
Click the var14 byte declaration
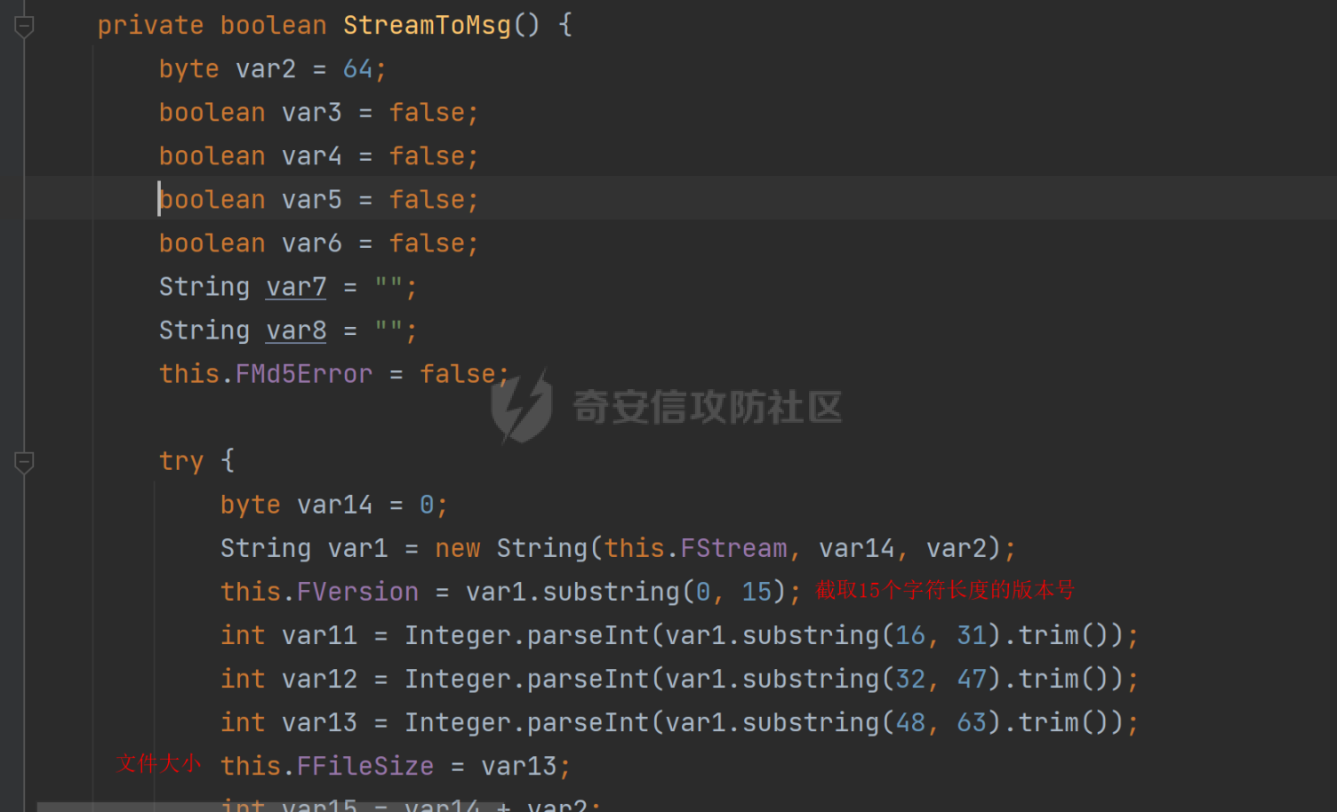tap(334, 505)
